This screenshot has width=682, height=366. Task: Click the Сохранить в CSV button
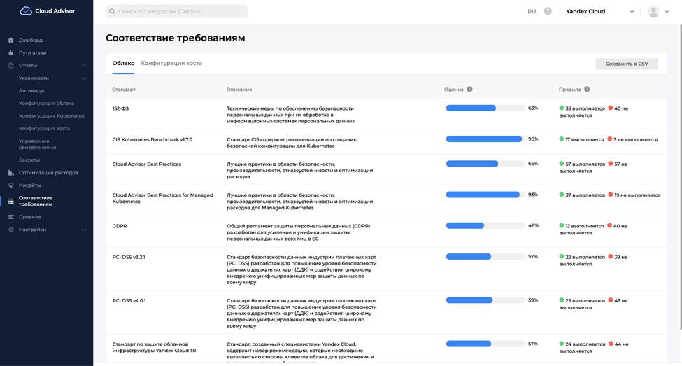pyautogui.click(x=626, y=64)
